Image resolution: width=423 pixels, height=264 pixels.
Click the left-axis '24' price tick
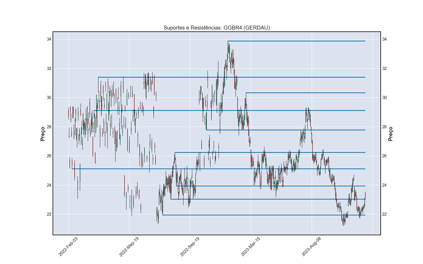[49, 185]
